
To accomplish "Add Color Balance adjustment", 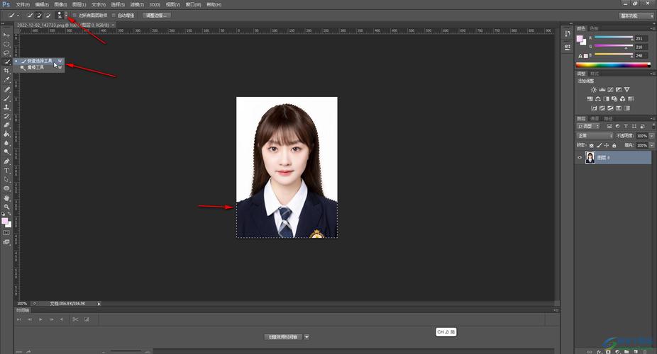I will pyautogui.click(x=598, y=99).
